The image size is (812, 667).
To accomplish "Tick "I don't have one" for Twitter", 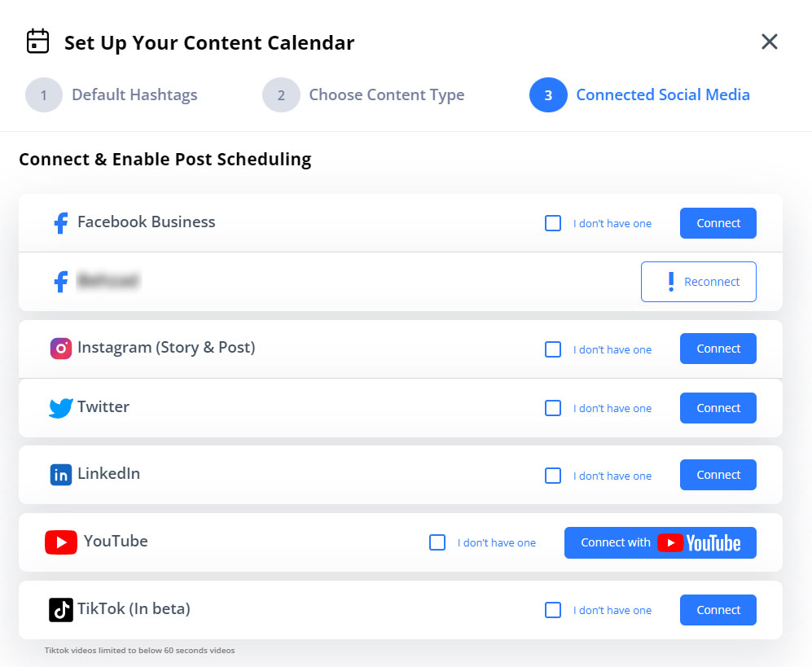I will point(553,408).
